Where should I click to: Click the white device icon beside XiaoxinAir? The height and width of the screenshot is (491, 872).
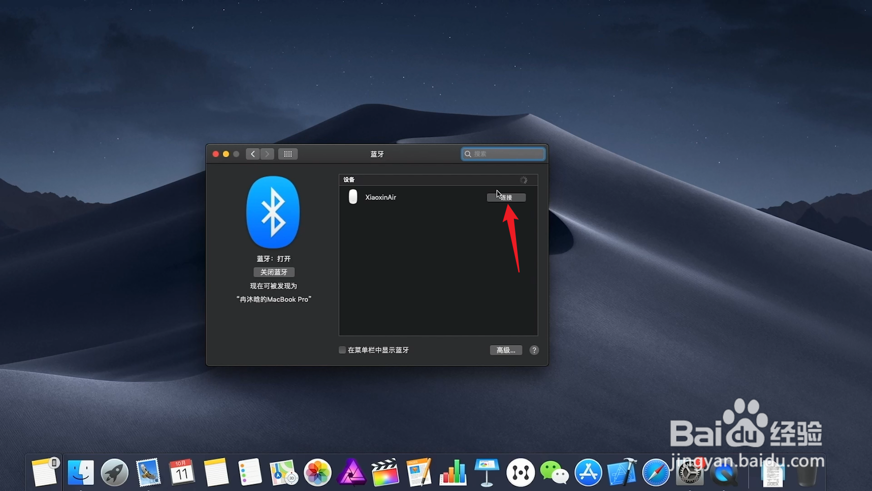[x=353, y=197]
